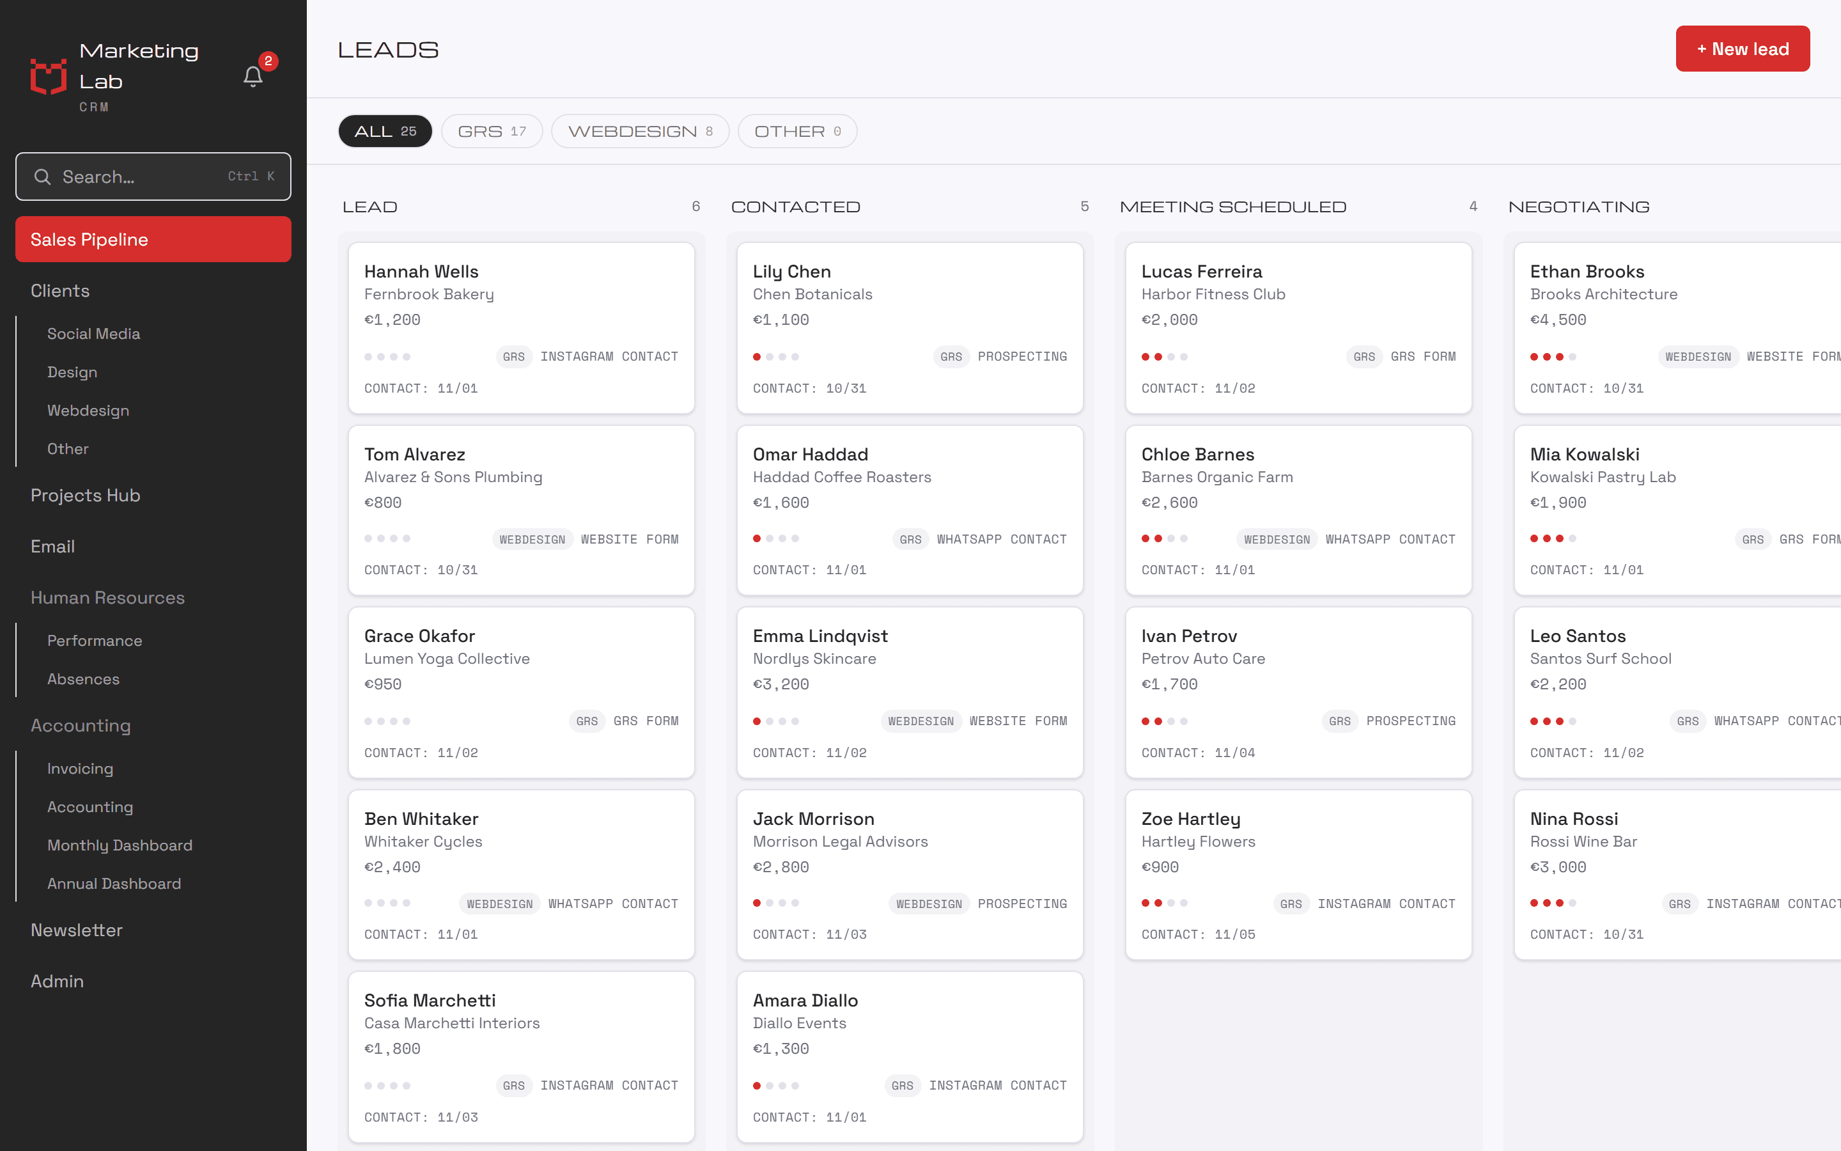
Task: Open Other under Clients
Action: [x=68, y=449]
